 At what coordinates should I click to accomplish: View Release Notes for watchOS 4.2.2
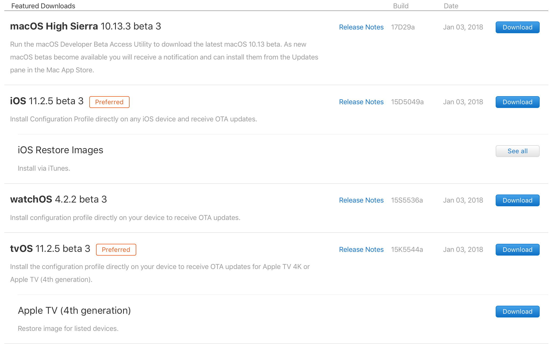tap(361, 200)
